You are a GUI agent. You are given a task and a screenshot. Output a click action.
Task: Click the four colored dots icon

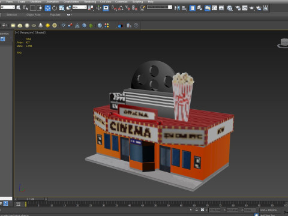[107, 25]
